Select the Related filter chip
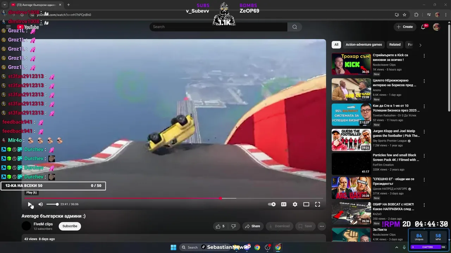The height and width of the screenshot is (253, 451). tap(395, 45)
